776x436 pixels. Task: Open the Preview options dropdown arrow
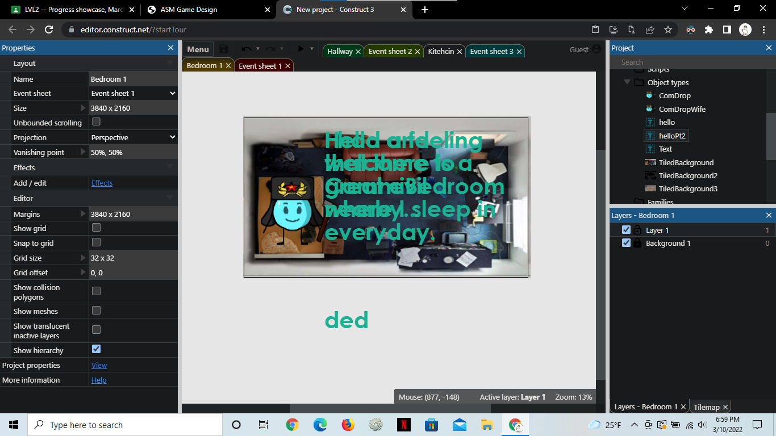point(312,49)
